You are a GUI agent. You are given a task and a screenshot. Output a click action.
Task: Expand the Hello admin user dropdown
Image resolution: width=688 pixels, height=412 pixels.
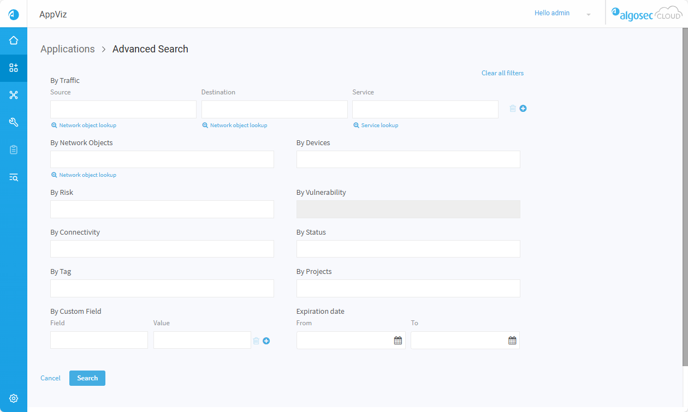pos(588,14)
